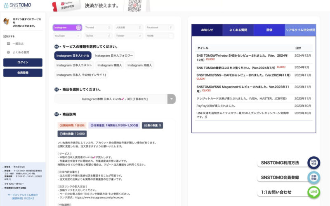Open the SNS-CAFE review notice

[243, 77]
